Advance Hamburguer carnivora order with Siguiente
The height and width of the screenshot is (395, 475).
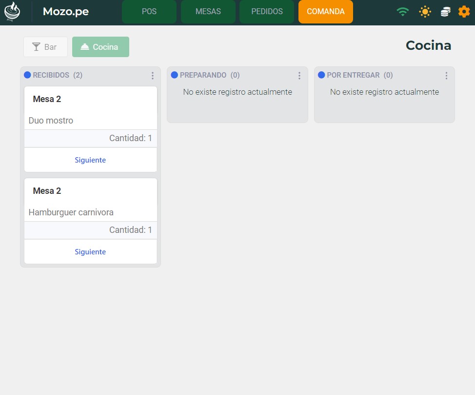(x=90, y=252)
